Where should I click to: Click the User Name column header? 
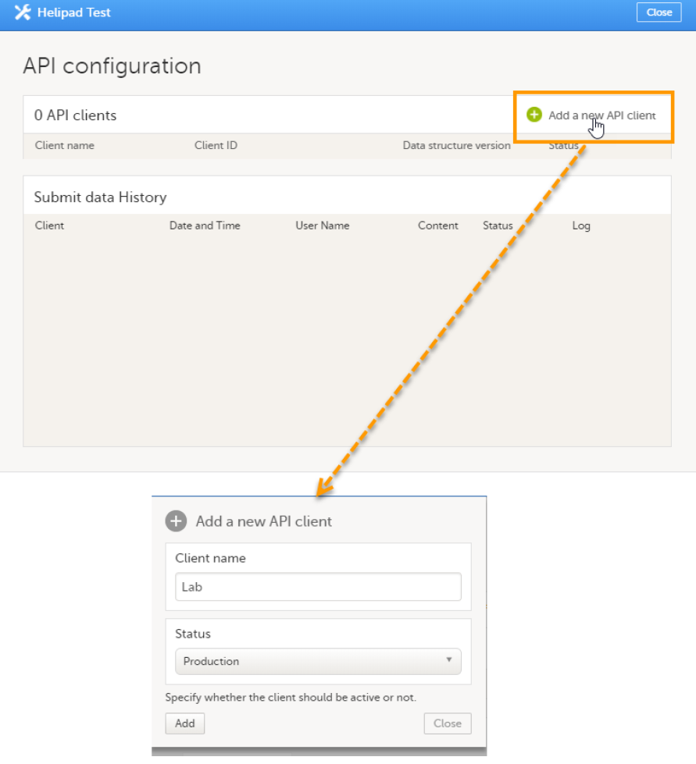322,226
